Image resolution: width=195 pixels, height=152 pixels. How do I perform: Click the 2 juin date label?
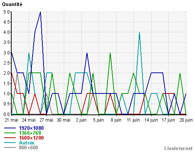(x=81, y=120)
